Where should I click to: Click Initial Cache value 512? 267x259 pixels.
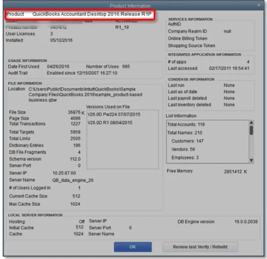[79, 227]
